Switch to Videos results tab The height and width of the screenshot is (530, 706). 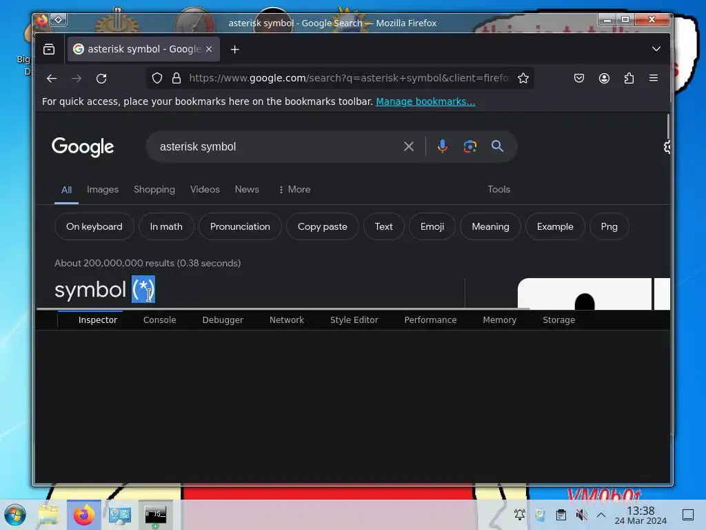(x=205, y=189)
